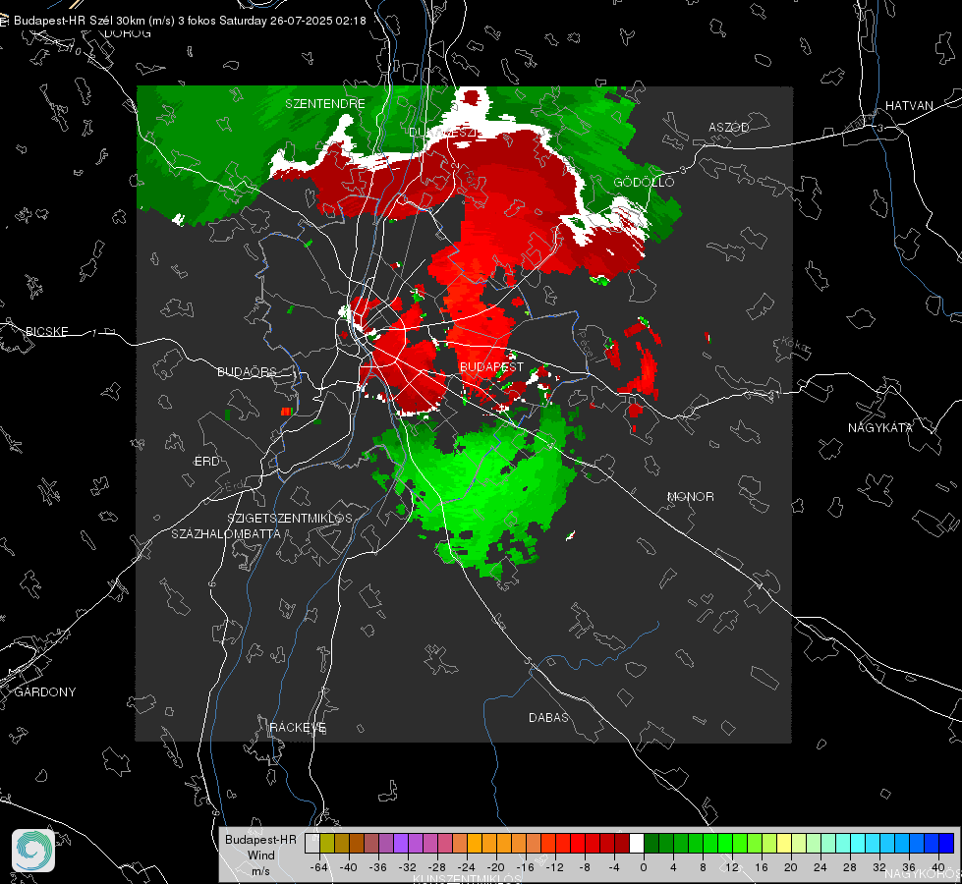
Task: Click the NAGYKÁTA town label
Action: (x=879, y=427)
